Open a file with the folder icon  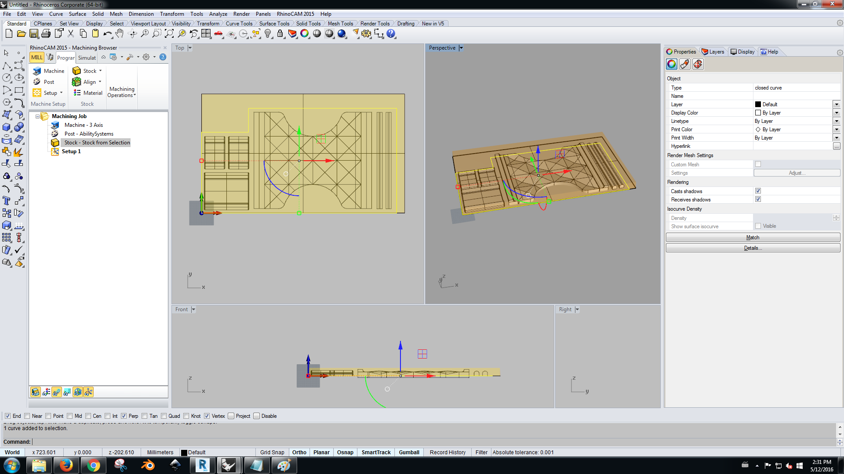21,33
